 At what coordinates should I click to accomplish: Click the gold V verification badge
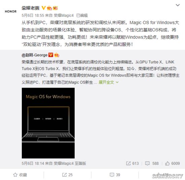click(x=43, y=8)
